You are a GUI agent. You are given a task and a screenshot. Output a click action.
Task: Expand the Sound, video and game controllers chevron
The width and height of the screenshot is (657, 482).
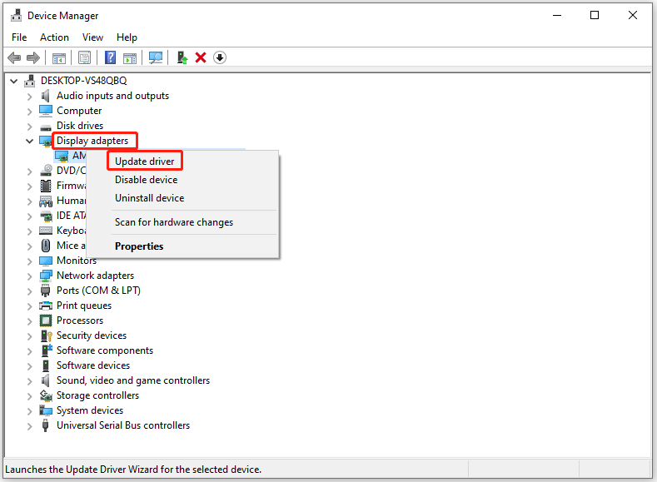29,381
